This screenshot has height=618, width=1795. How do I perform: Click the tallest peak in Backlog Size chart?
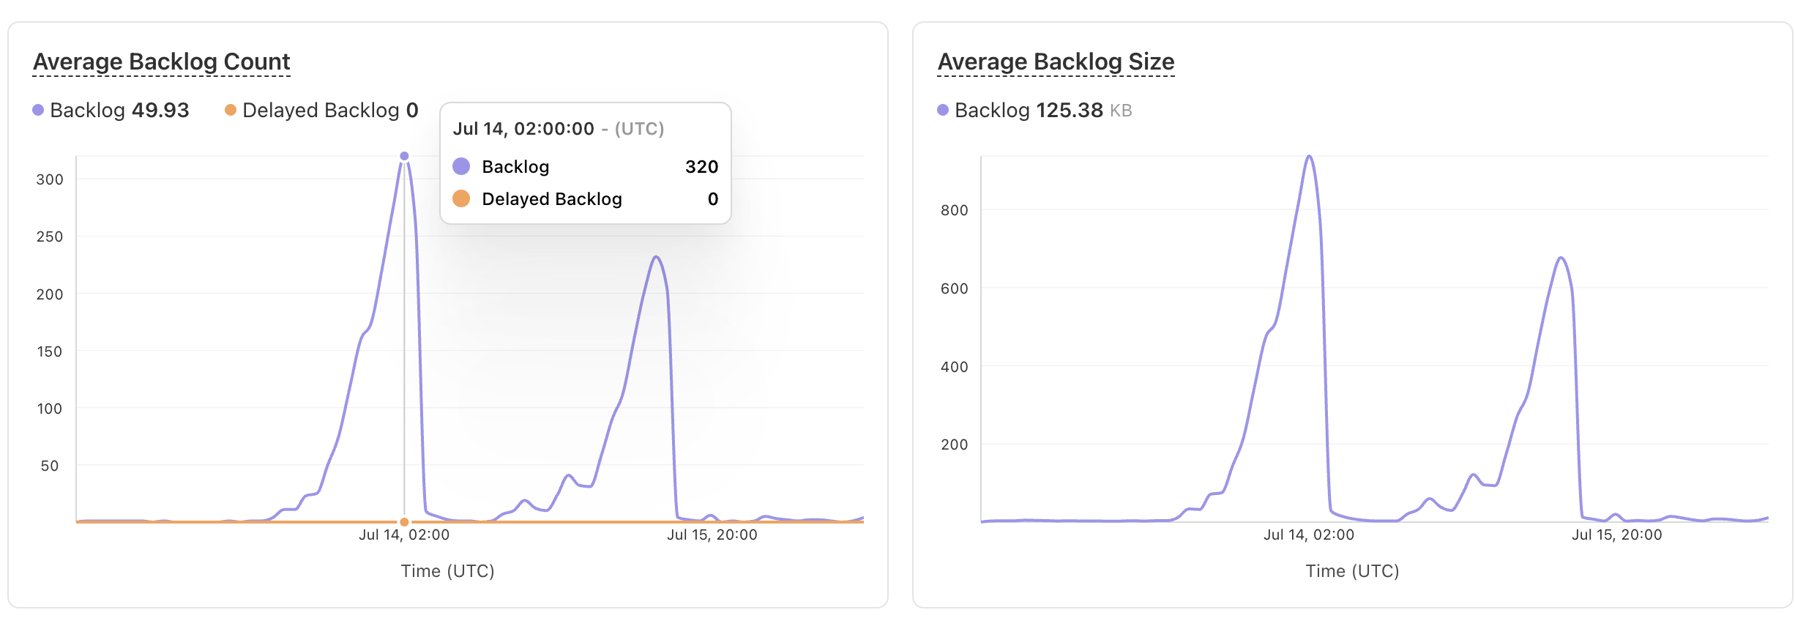pos(1309,156)
